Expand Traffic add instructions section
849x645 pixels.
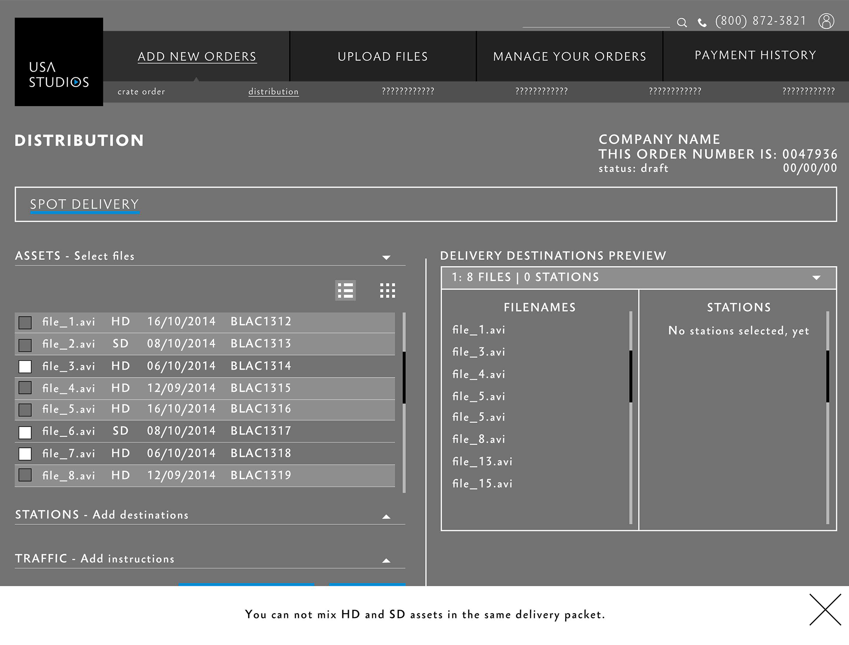coord(386,560)
